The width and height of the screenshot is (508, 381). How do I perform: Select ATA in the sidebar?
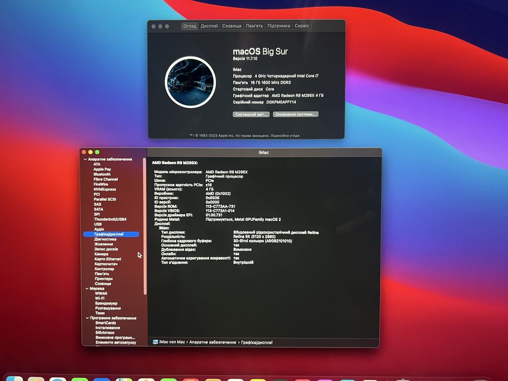(x=97, y=164)
